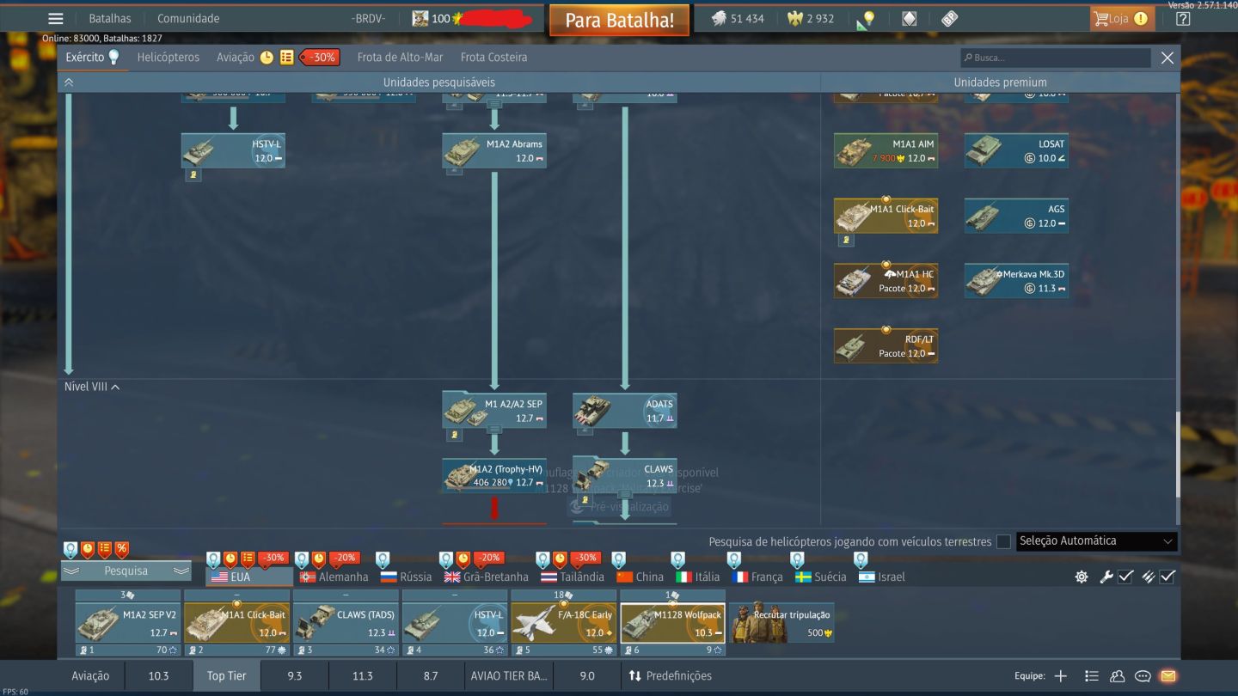Open the squad list icon
1238x696 pixels.
1091,675
